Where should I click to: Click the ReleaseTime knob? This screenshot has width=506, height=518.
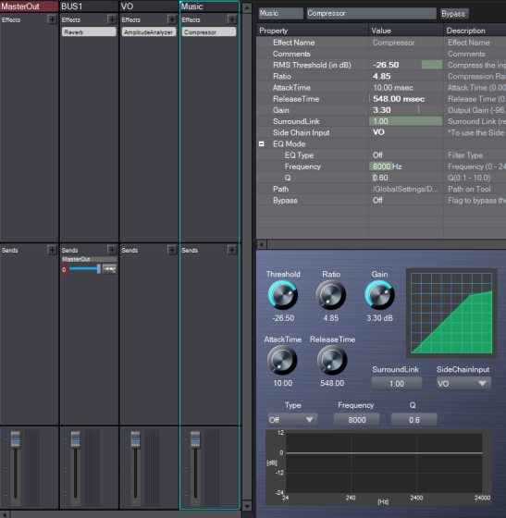pos(332,360)
